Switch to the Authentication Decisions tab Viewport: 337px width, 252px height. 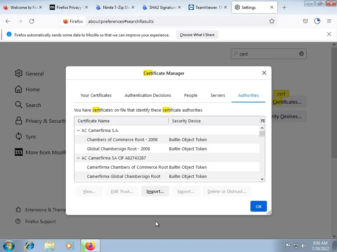(x=148, y=95)
